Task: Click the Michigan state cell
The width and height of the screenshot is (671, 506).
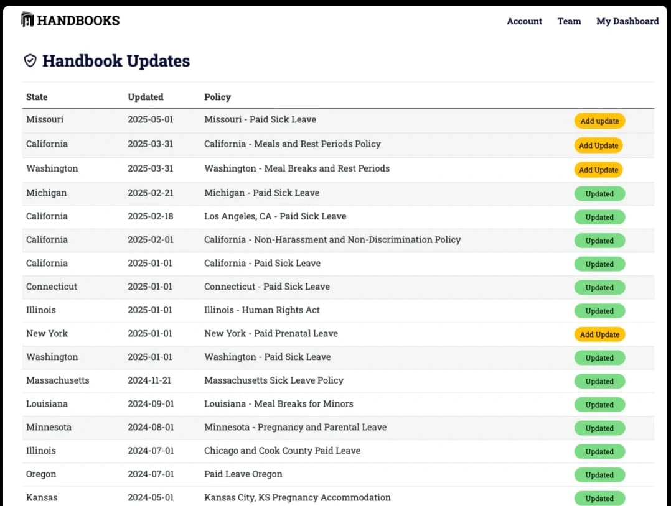Action: (46, 193)
